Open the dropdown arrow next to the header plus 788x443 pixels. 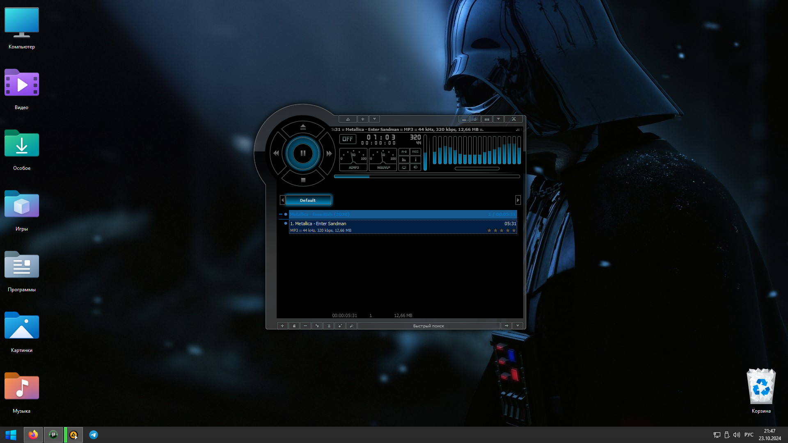pyautogui.click(x=374, y=119)
